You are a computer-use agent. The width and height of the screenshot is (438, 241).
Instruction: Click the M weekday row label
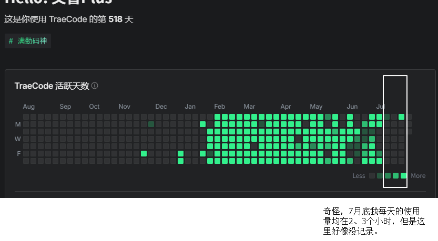pos(18,124)
